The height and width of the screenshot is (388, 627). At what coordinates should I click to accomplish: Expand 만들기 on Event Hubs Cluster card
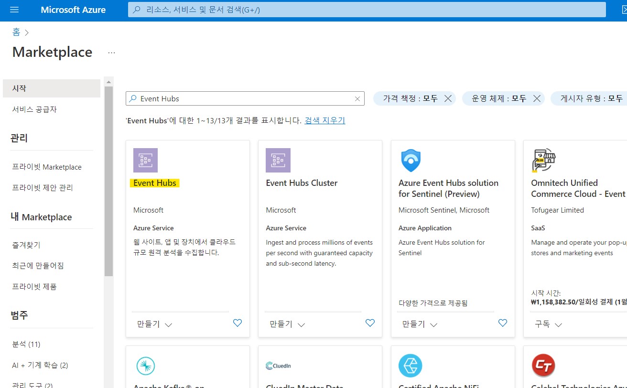tap(287, 324)
